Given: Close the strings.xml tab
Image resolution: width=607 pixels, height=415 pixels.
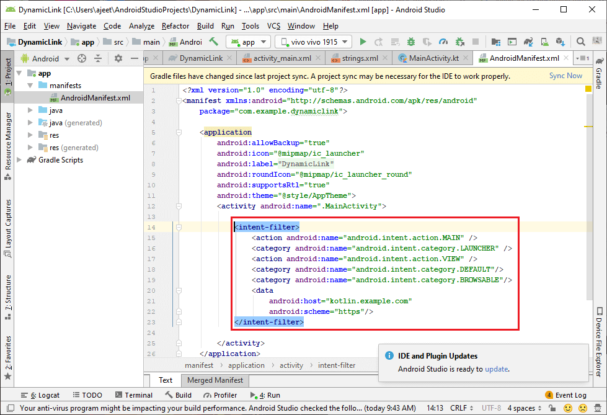Looking at the screenshot, I should [385, 58].
